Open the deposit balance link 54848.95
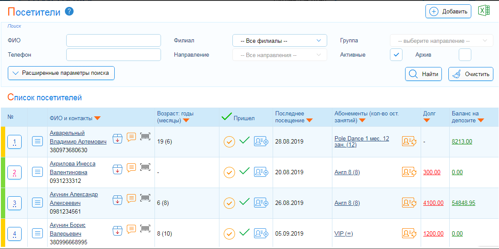The width and height of the screenshot is (499, 249). 464,203
